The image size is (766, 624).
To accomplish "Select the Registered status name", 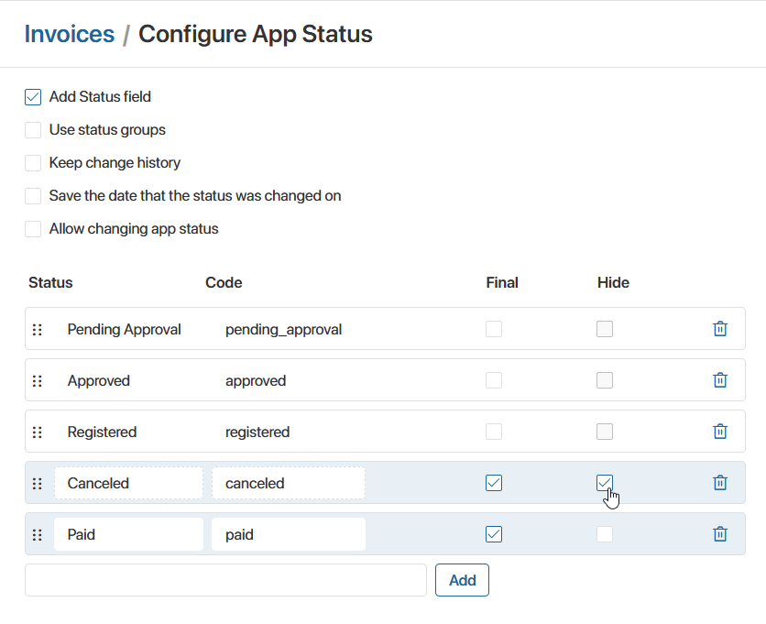I will pyautogui.click(x=102, y=432).
